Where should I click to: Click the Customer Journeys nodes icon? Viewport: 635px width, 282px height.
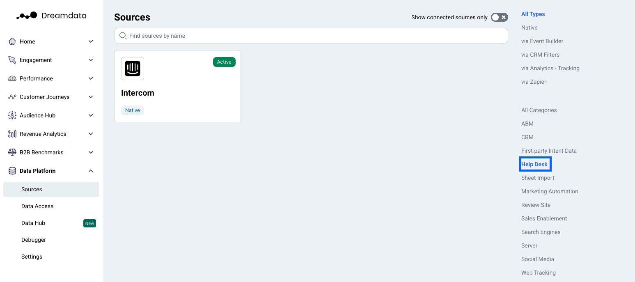point(12,97)
